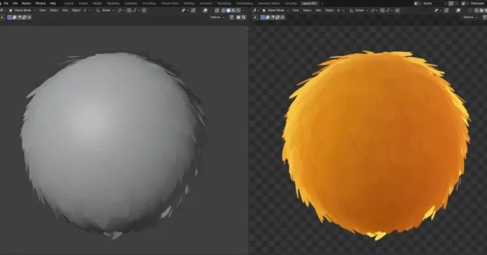Open pivot point dropdown in orange sphere viewport
This screenshot has height=255, width=487.
click(373, 10)
